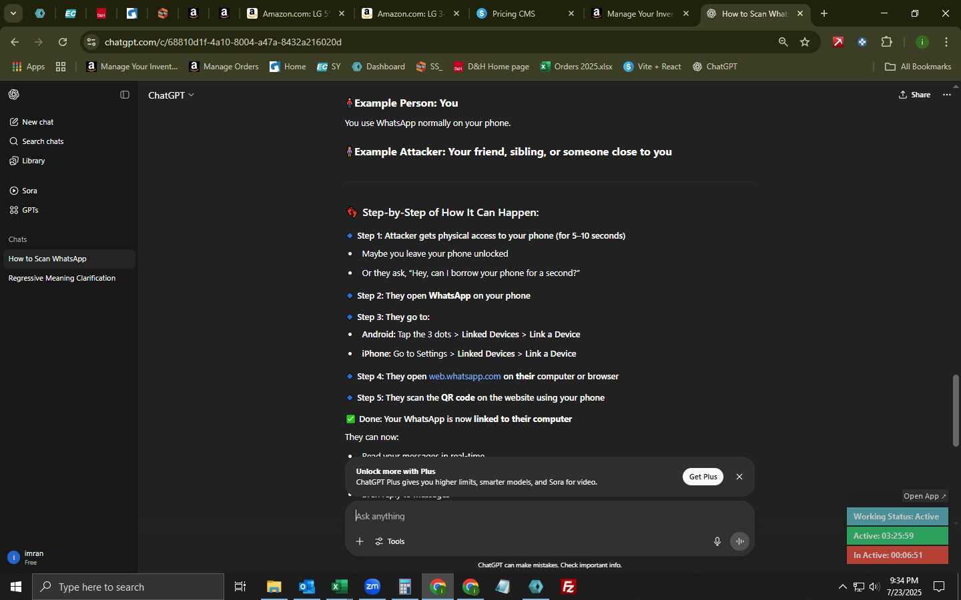Screen dimensions: 961x600
Task: Dismiss the Unlock more with Plus banner
Action: point(739,477)
